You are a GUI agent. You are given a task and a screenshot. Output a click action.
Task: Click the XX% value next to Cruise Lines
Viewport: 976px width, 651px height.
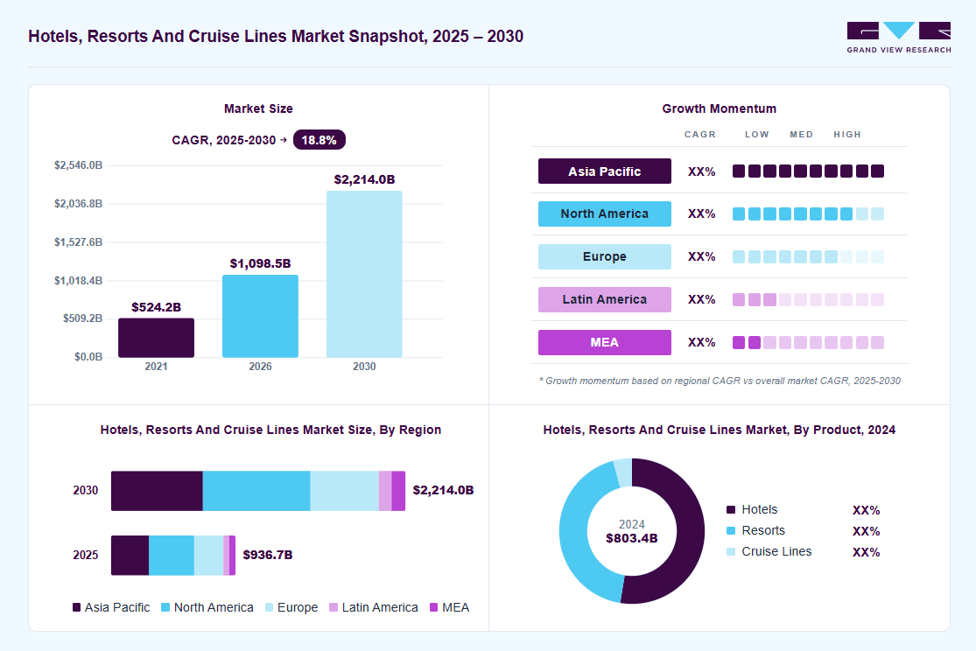pyautogui.click(x=866, y=552)
